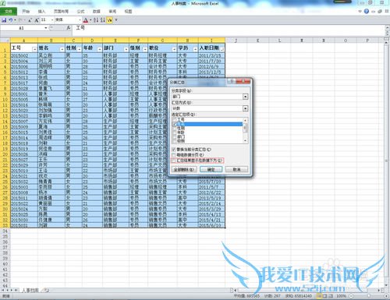Click the red font color A icon
390x300 pixels.
coord(86,20)
